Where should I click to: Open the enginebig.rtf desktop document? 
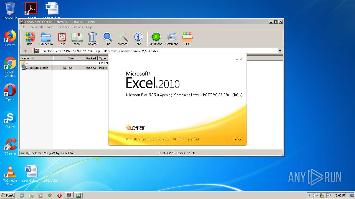pyautogui.click(x=52, y=11)
